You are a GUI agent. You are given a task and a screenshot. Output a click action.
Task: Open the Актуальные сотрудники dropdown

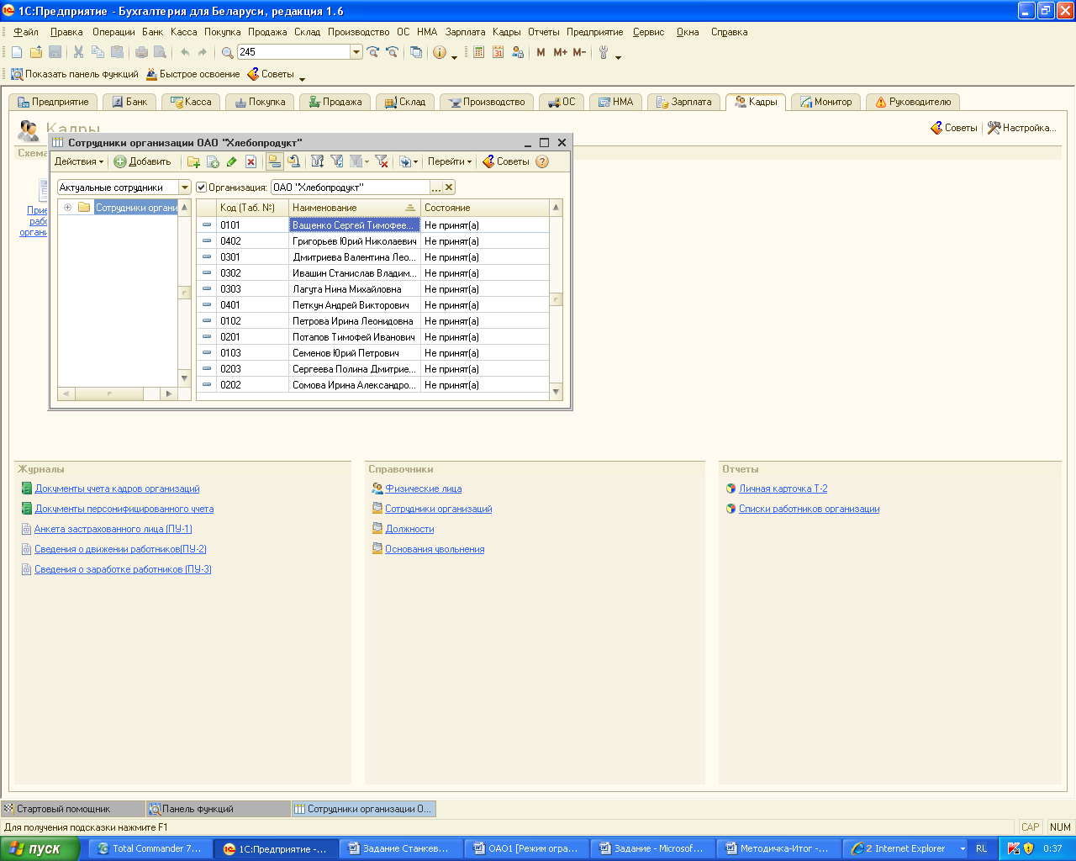click(185, 188)
